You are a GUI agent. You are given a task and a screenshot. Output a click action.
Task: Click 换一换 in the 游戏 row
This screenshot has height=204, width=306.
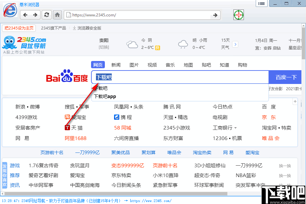pos(285,166)
